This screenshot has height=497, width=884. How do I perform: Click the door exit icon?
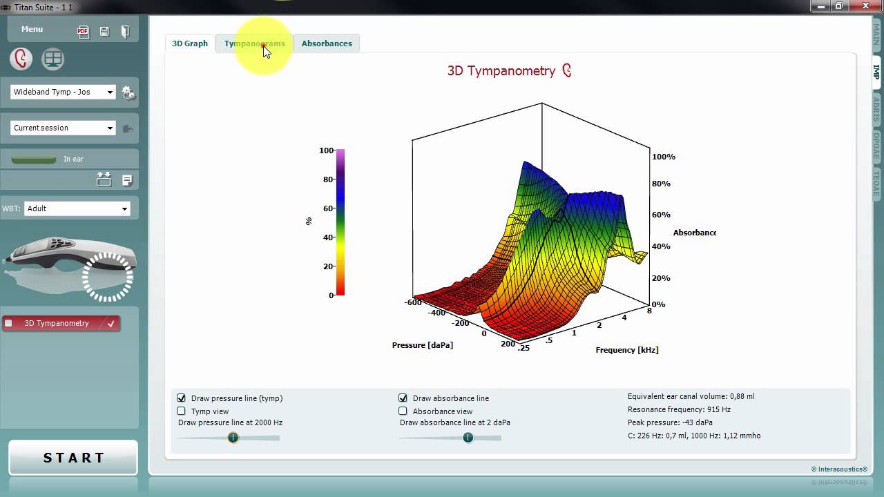click(x=125, y=31)
